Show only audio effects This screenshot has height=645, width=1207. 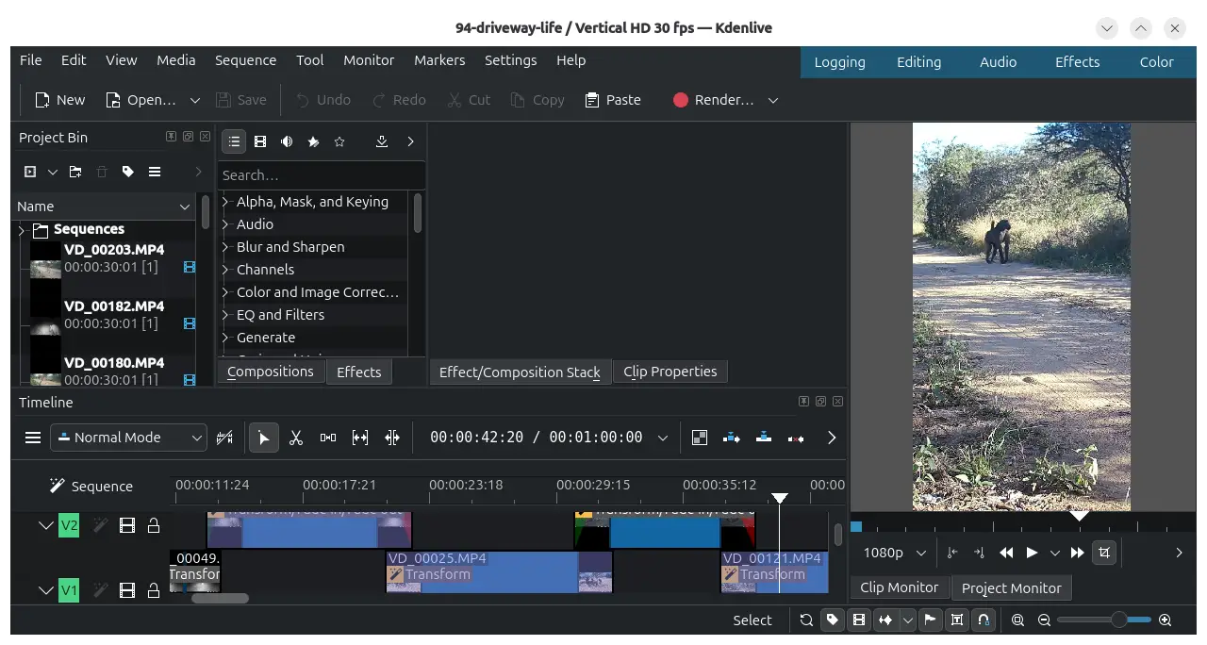click(287, 141)
